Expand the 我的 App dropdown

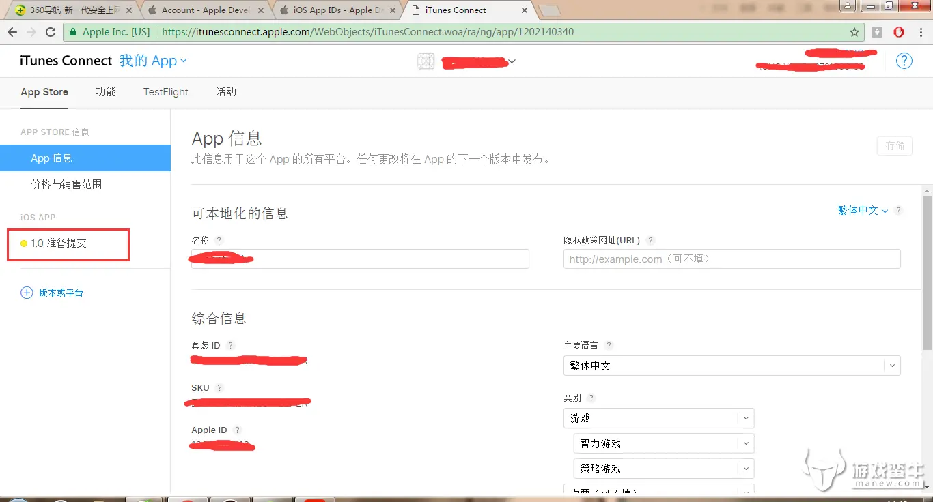(x=153, y=61)
